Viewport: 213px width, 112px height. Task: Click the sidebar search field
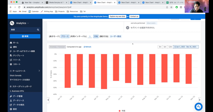pyautogui.click(x=25, y=30)
